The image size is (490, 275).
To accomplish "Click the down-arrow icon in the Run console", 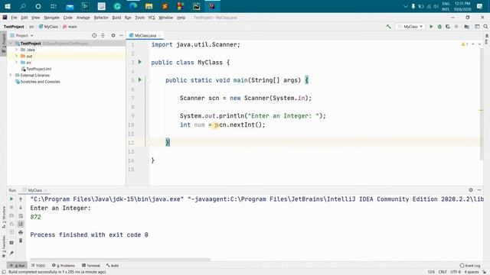I will (x=21, y=207).
